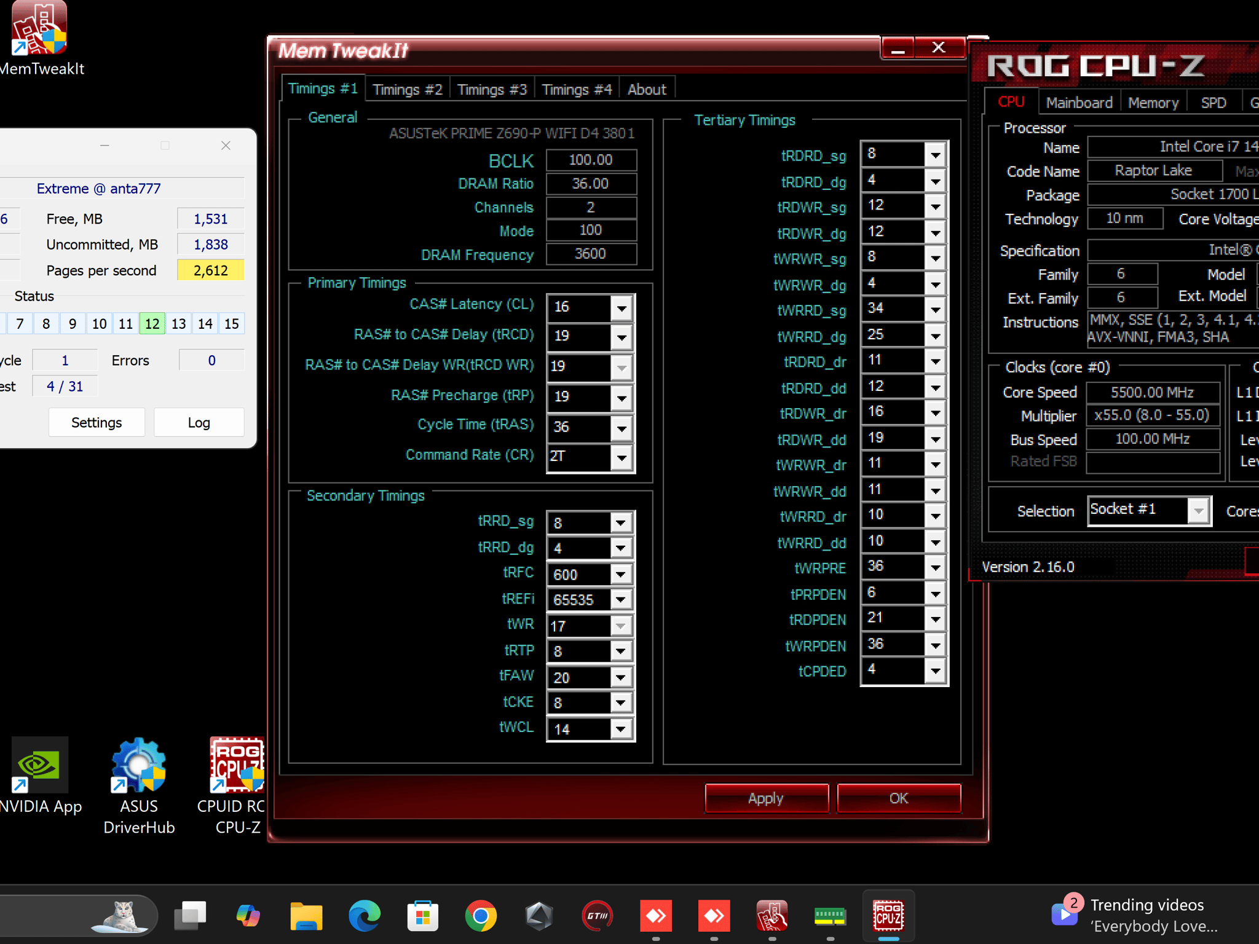Click the ROG CPU-Z taskbar icon
Viewport: 1259px width, 944px height.
(x=888, y=916)
